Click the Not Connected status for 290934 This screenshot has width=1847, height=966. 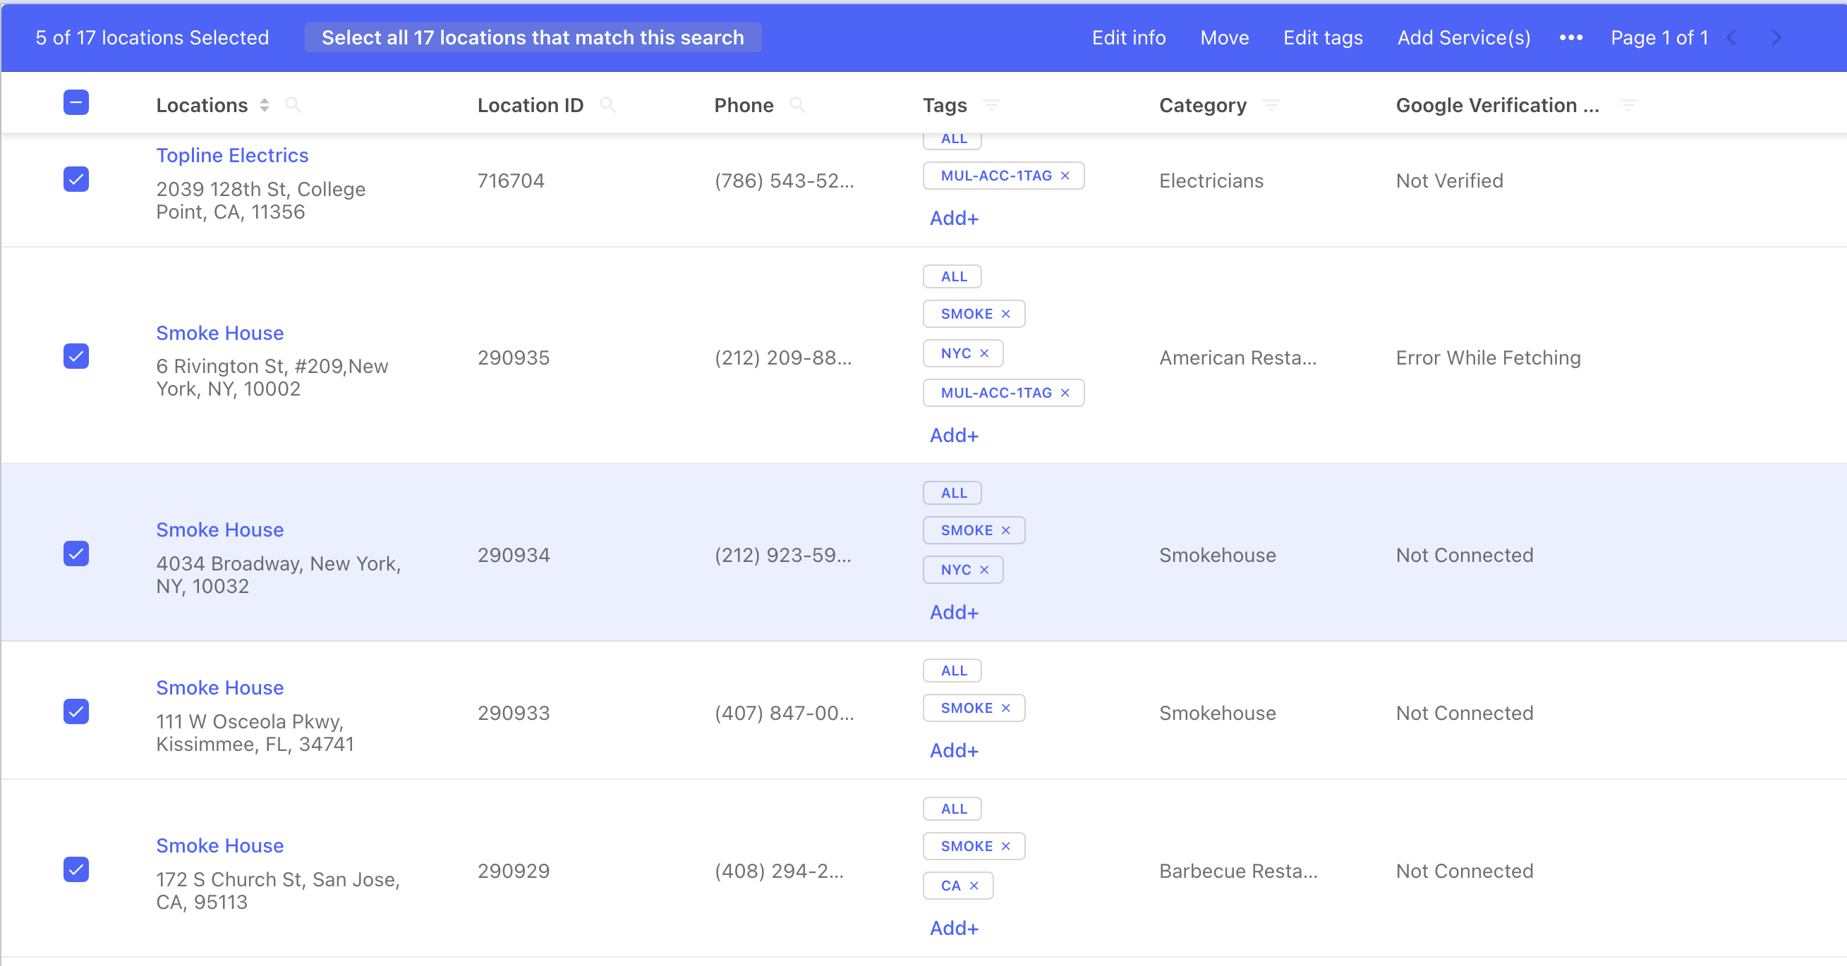1464,556
